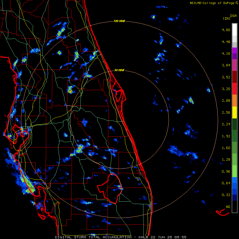Click the [IN] units label

click(227, 18)
